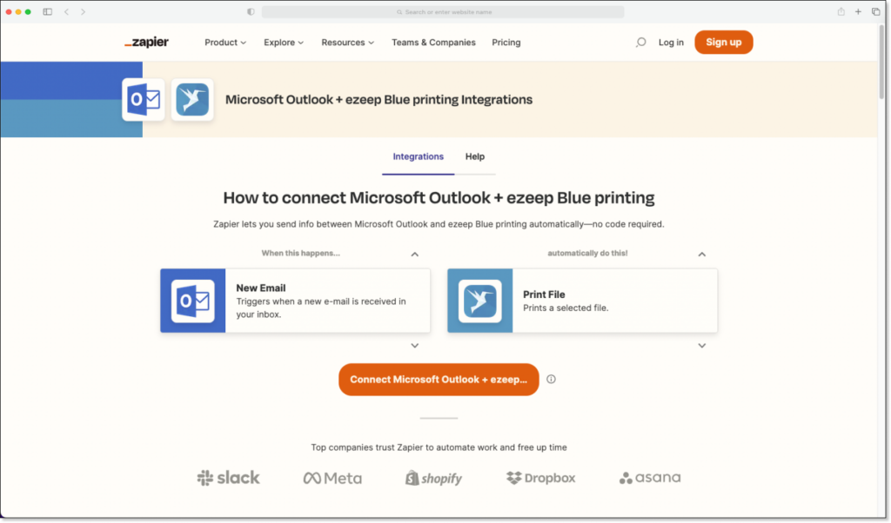Click the Microsoft Outlook icon in header banner
The width and height of the screenshot is (891, 523).
[x=144, y=100]
